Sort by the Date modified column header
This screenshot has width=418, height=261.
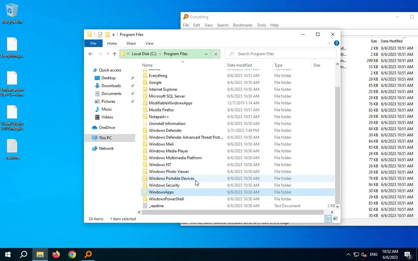[x=249, y=65]
